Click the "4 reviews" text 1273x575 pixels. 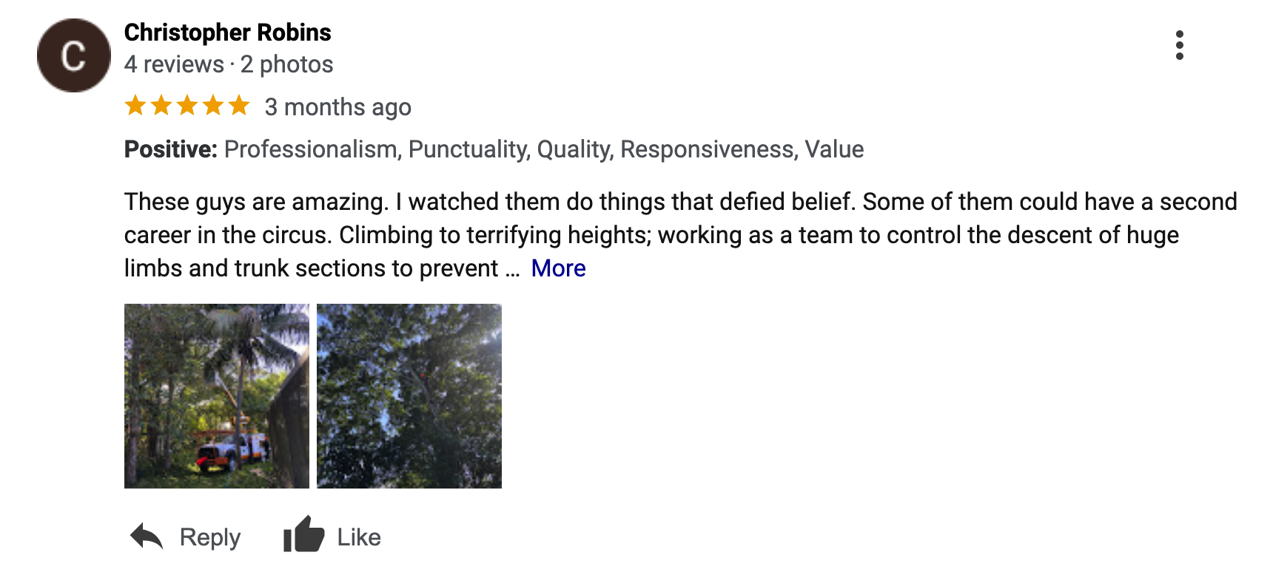[x=174, y=65]
